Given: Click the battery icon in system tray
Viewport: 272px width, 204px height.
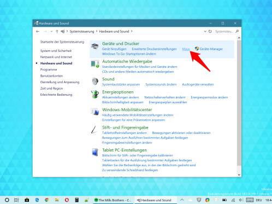Looking at the screenshot, I should pyautogui.click(x=224, y=200).
